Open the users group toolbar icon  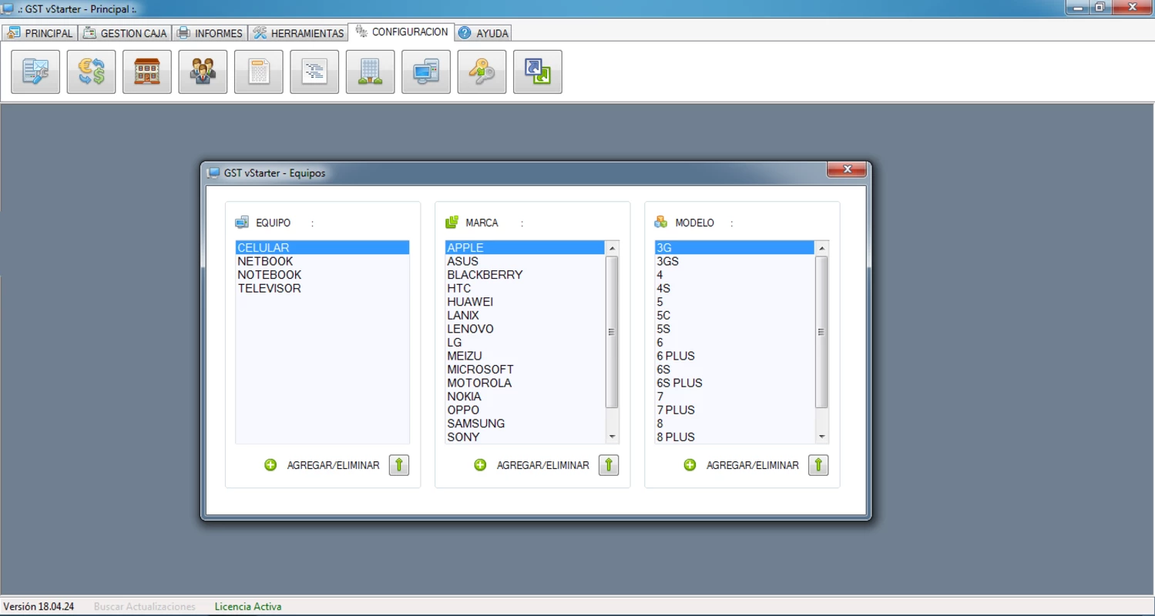203,72
